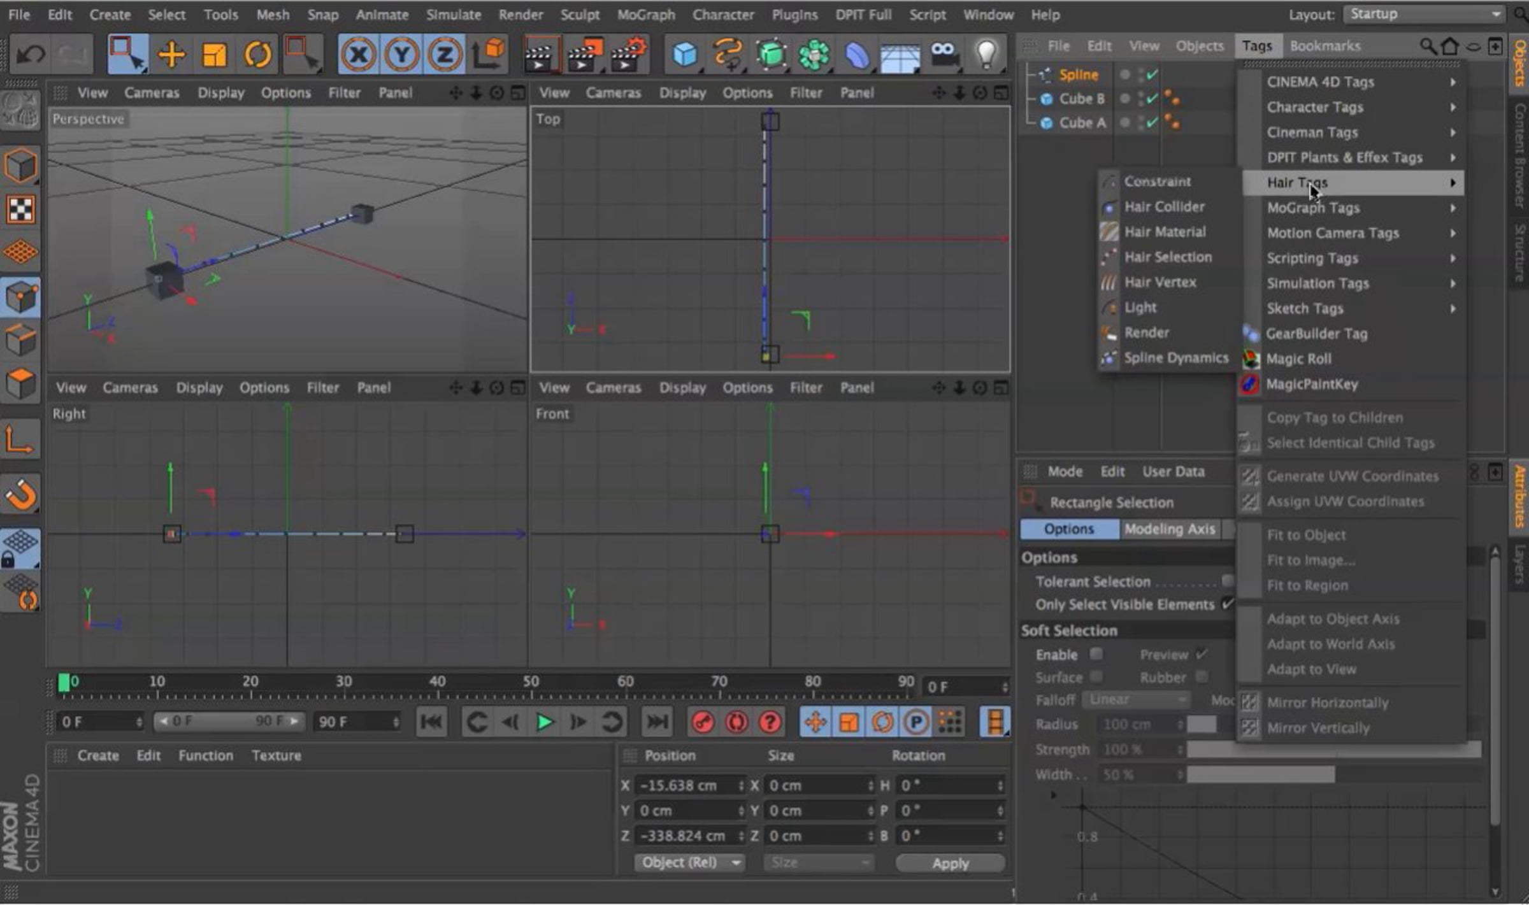
Task: Open the Cameras menu in Perspective viewport
Action: 152,93
